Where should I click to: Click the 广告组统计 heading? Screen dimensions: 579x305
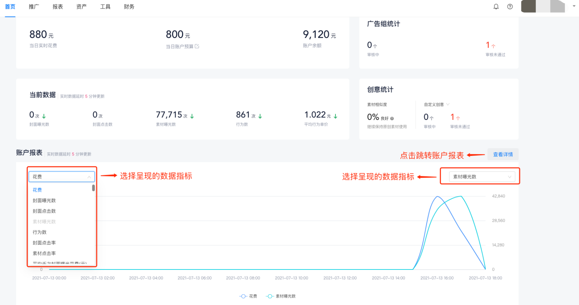[383, 24]
